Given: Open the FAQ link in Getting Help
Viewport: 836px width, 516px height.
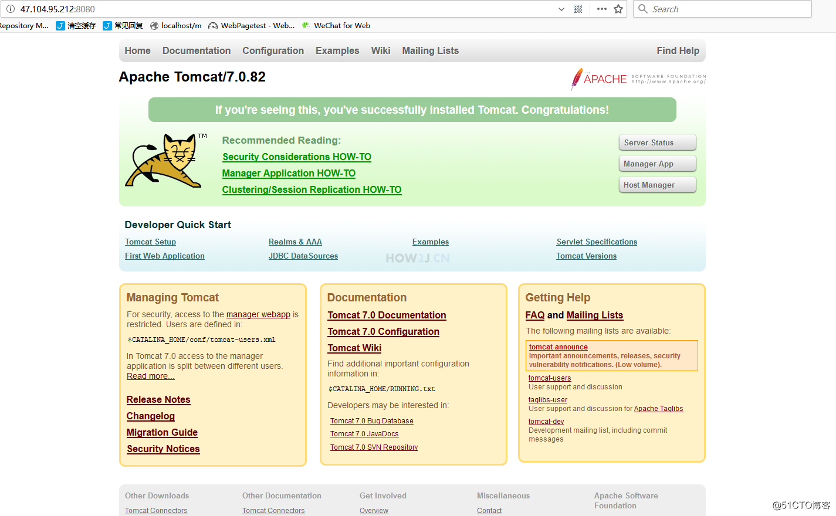Looking at the screenshot, I should pyautogui.click(x=535, y=315).
